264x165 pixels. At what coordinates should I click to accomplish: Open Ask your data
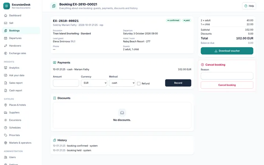click(21, 75)
